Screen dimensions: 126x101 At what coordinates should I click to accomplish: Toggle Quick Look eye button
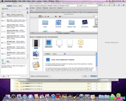[56, 17]
